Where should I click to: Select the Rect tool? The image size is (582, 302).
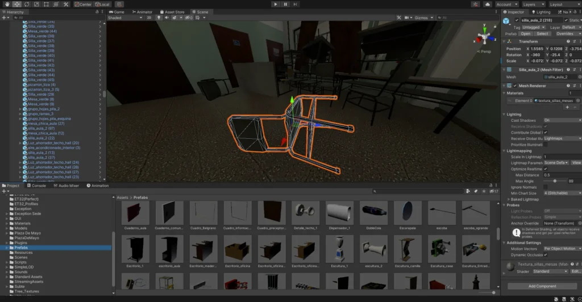coord(46,4)
